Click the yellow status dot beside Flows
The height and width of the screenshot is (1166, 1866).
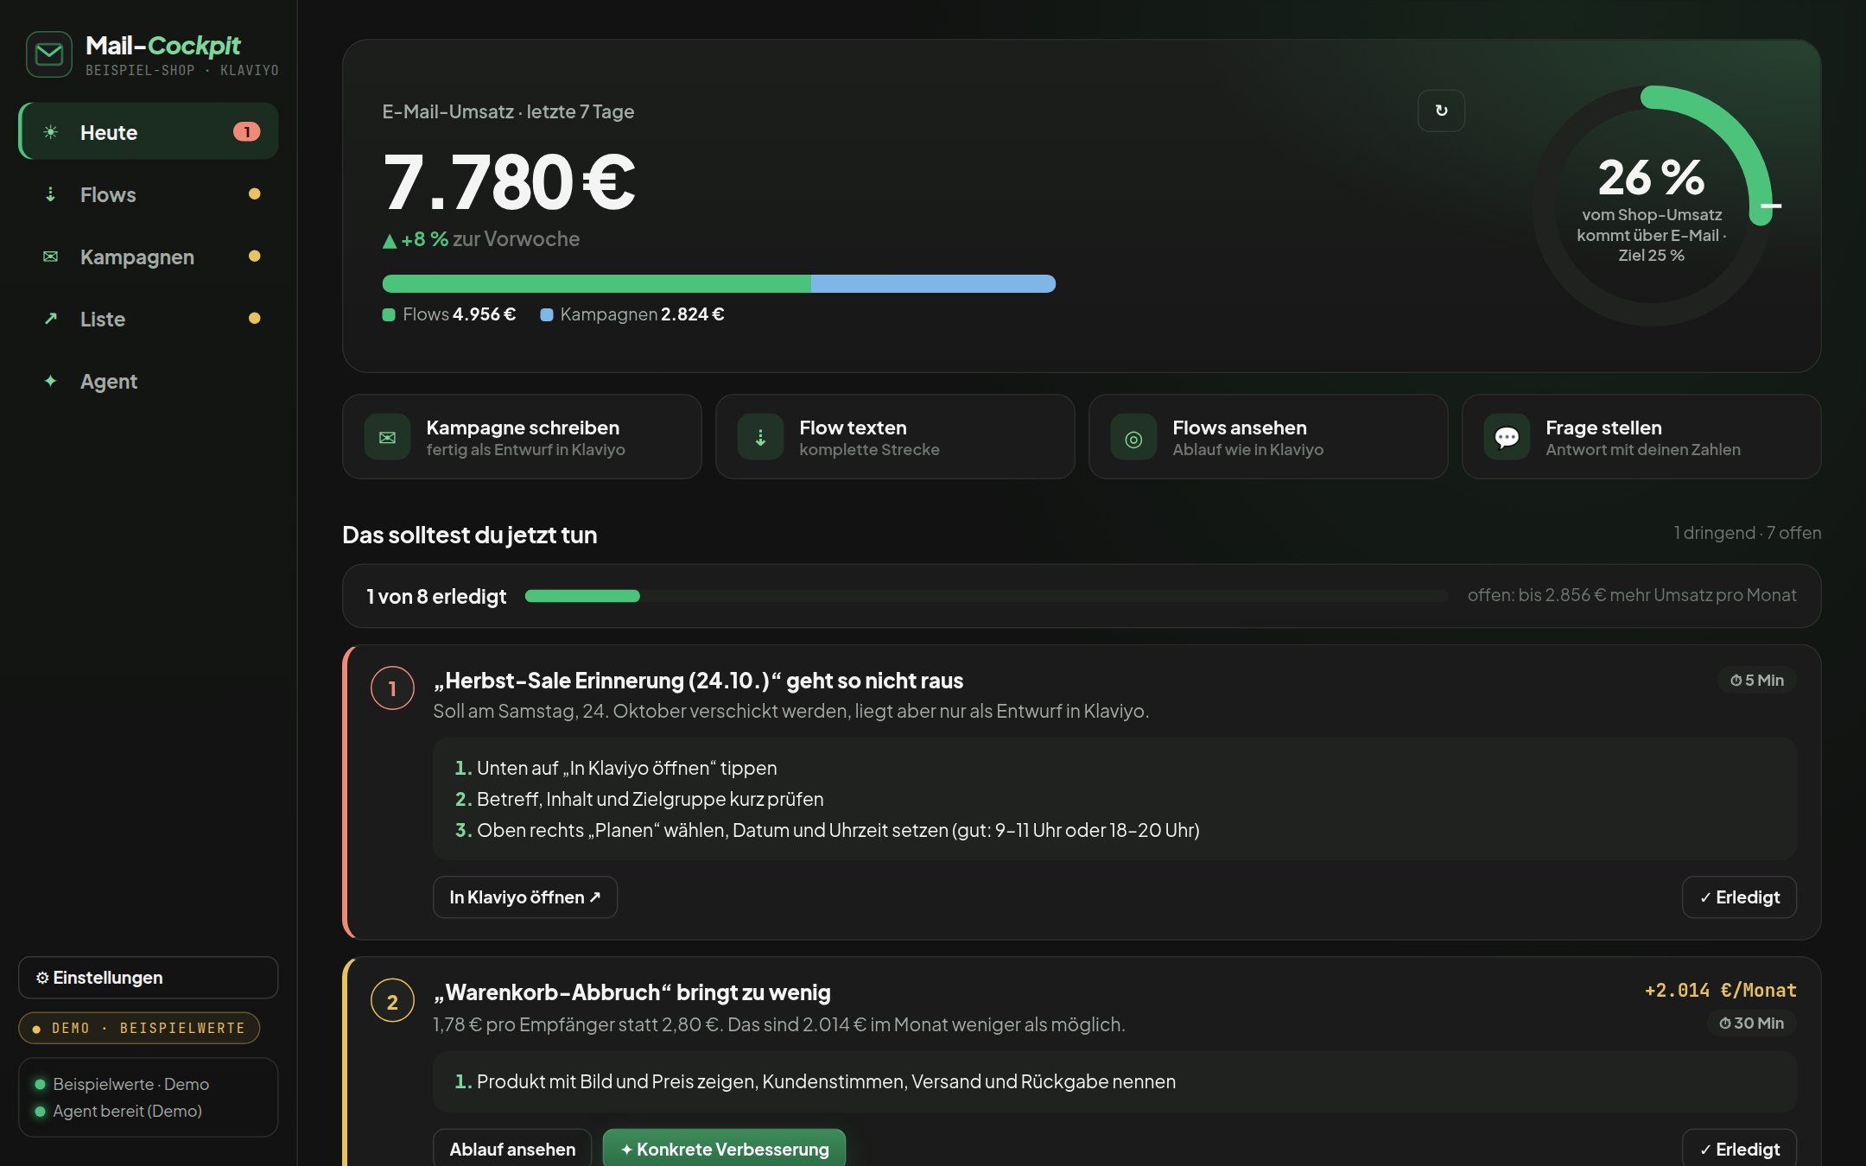[x=254, y=193]
